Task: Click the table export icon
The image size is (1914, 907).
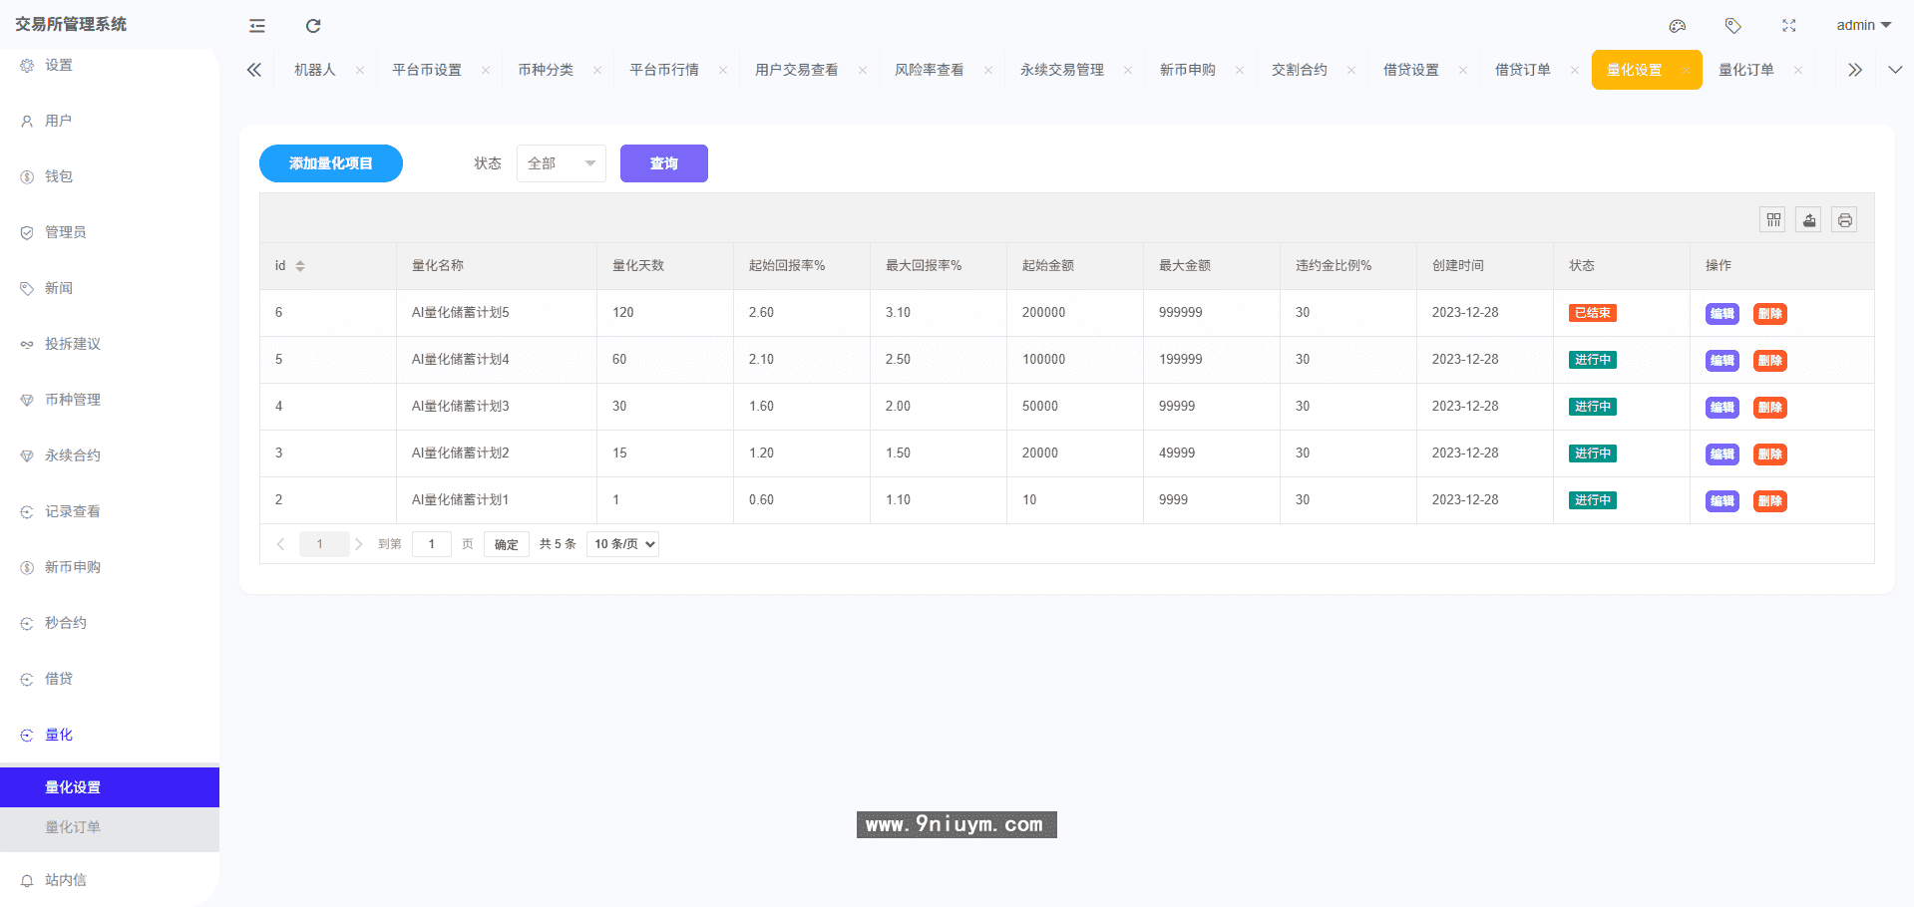Action: [x=1809, y=220]
